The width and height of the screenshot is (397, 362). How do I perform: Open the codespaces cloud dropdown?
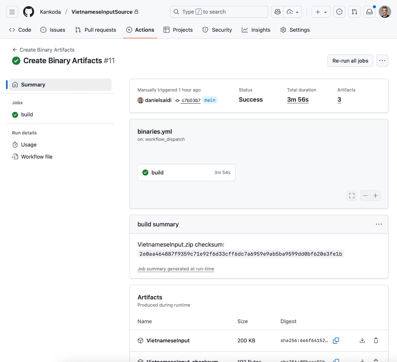click(293, 11)
